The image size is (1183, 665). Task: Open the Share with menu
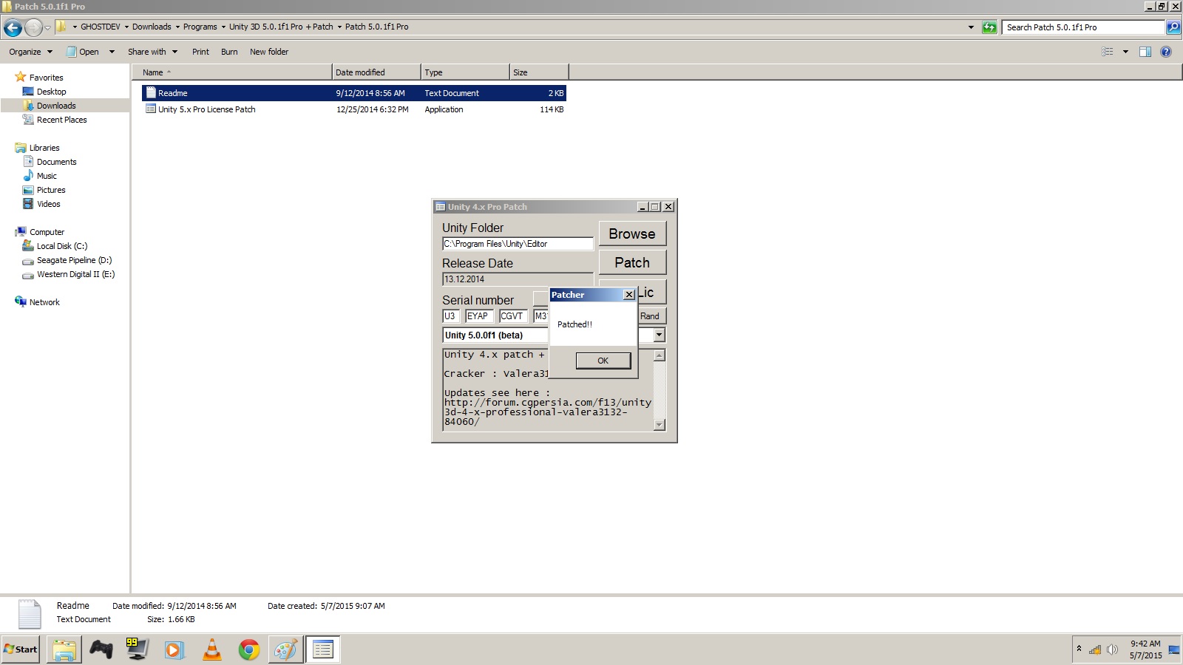coord(152,52)
